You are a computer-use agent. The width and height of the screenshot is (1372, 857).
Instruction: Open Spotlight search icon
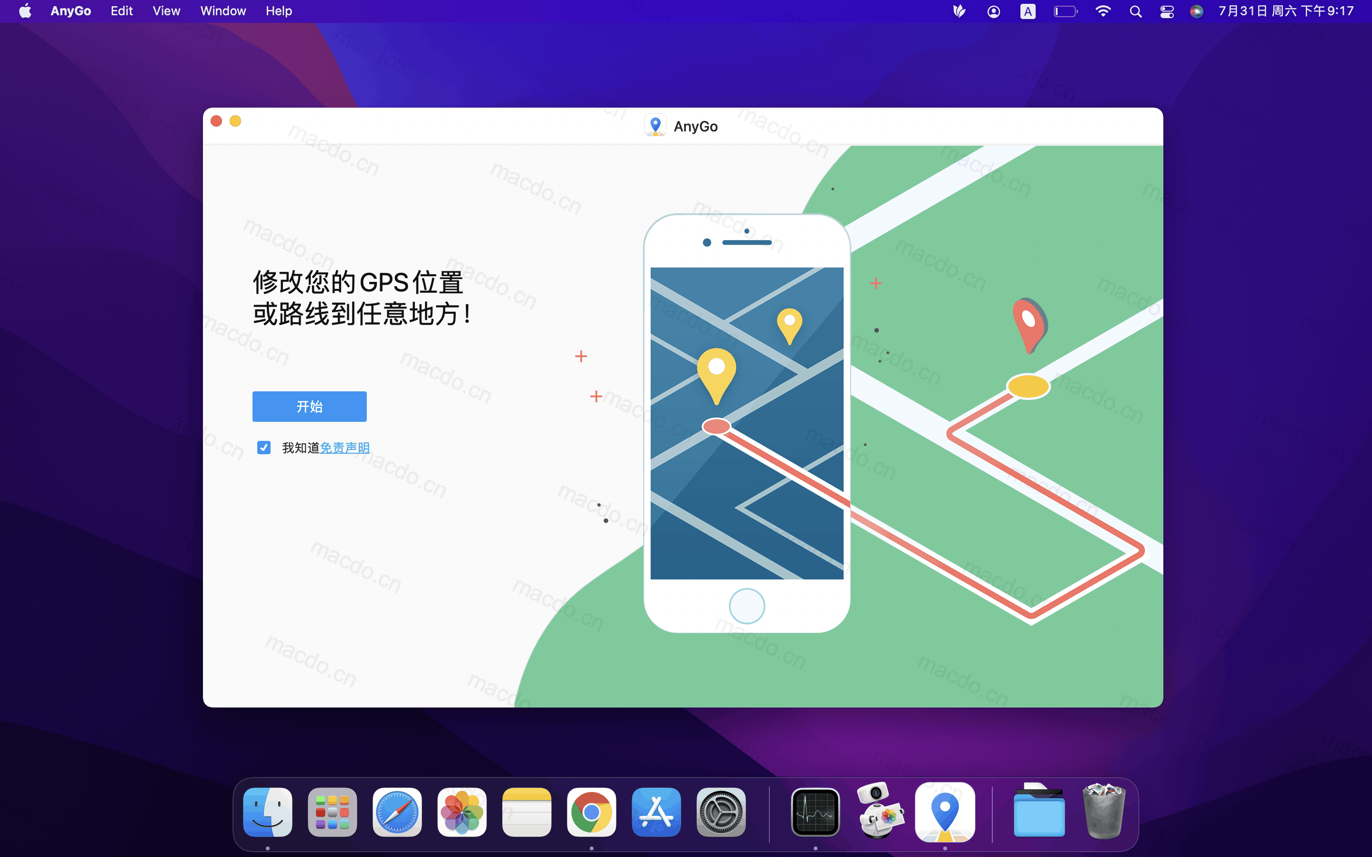(1136, 11)
